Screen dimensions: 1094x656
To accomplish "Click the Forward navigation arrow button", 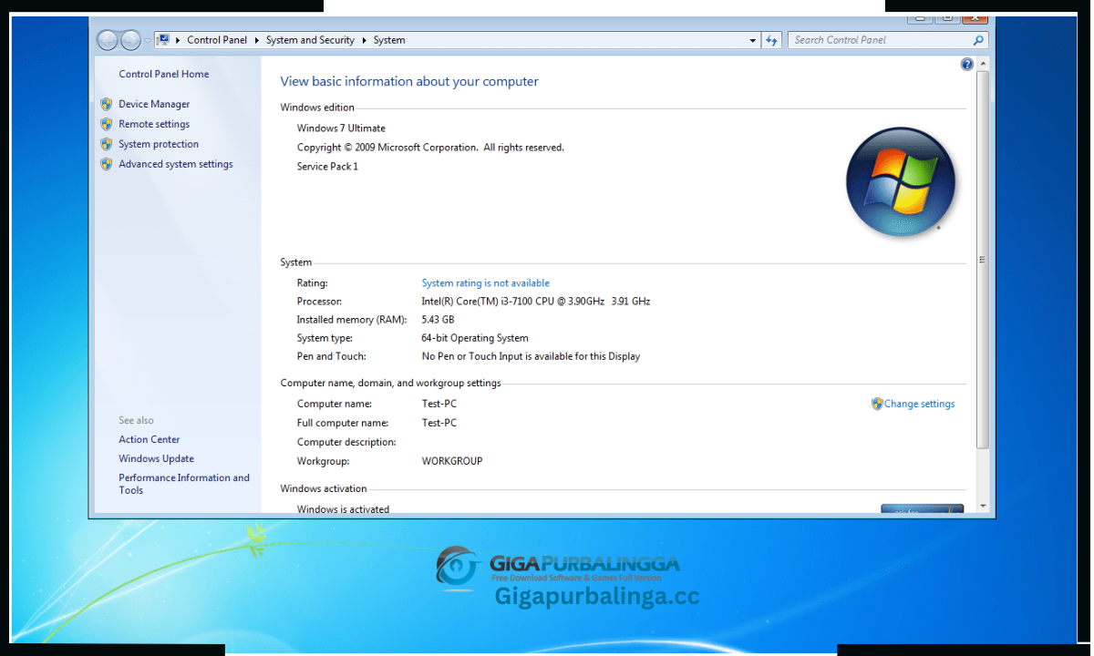I will 130,40.
